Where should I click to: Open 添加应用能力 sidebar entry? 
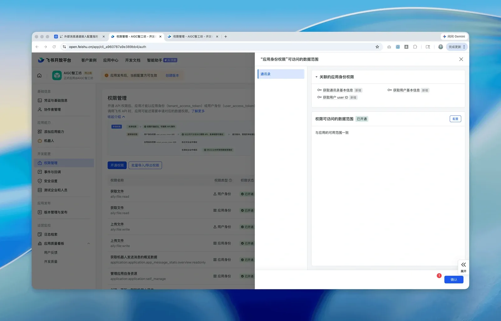54,132
